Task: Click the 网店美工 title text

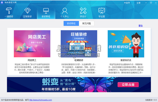Action: click(32, 60)
